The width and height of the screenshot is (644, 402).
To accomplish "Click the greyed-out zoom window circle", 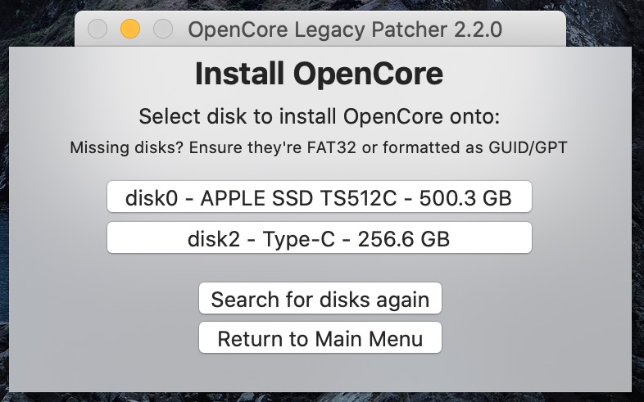I will point(163,29).
